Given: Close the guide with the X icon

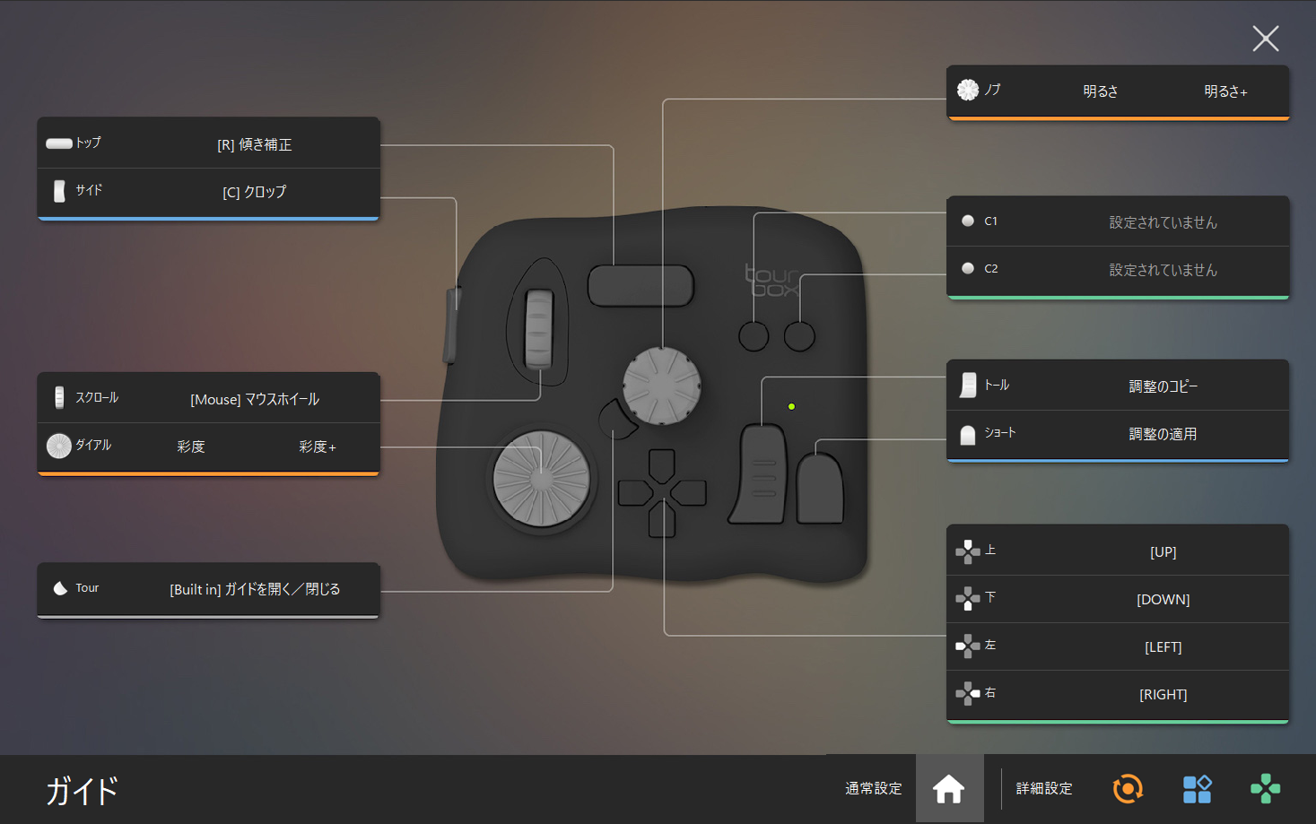Looking at the screenshot, I should pos(1265,39).
